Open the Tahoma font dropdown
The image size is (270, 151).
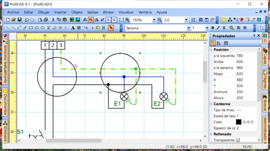click(x=189, y=28)
